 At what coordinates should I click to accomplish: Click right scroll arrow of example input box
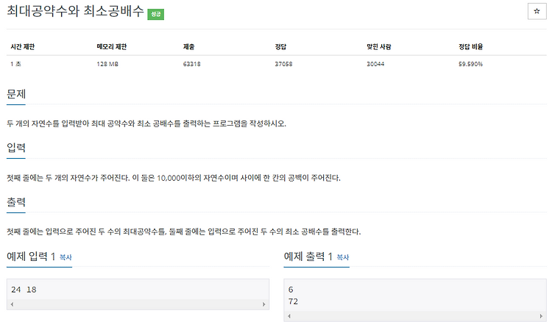point(263,304)
